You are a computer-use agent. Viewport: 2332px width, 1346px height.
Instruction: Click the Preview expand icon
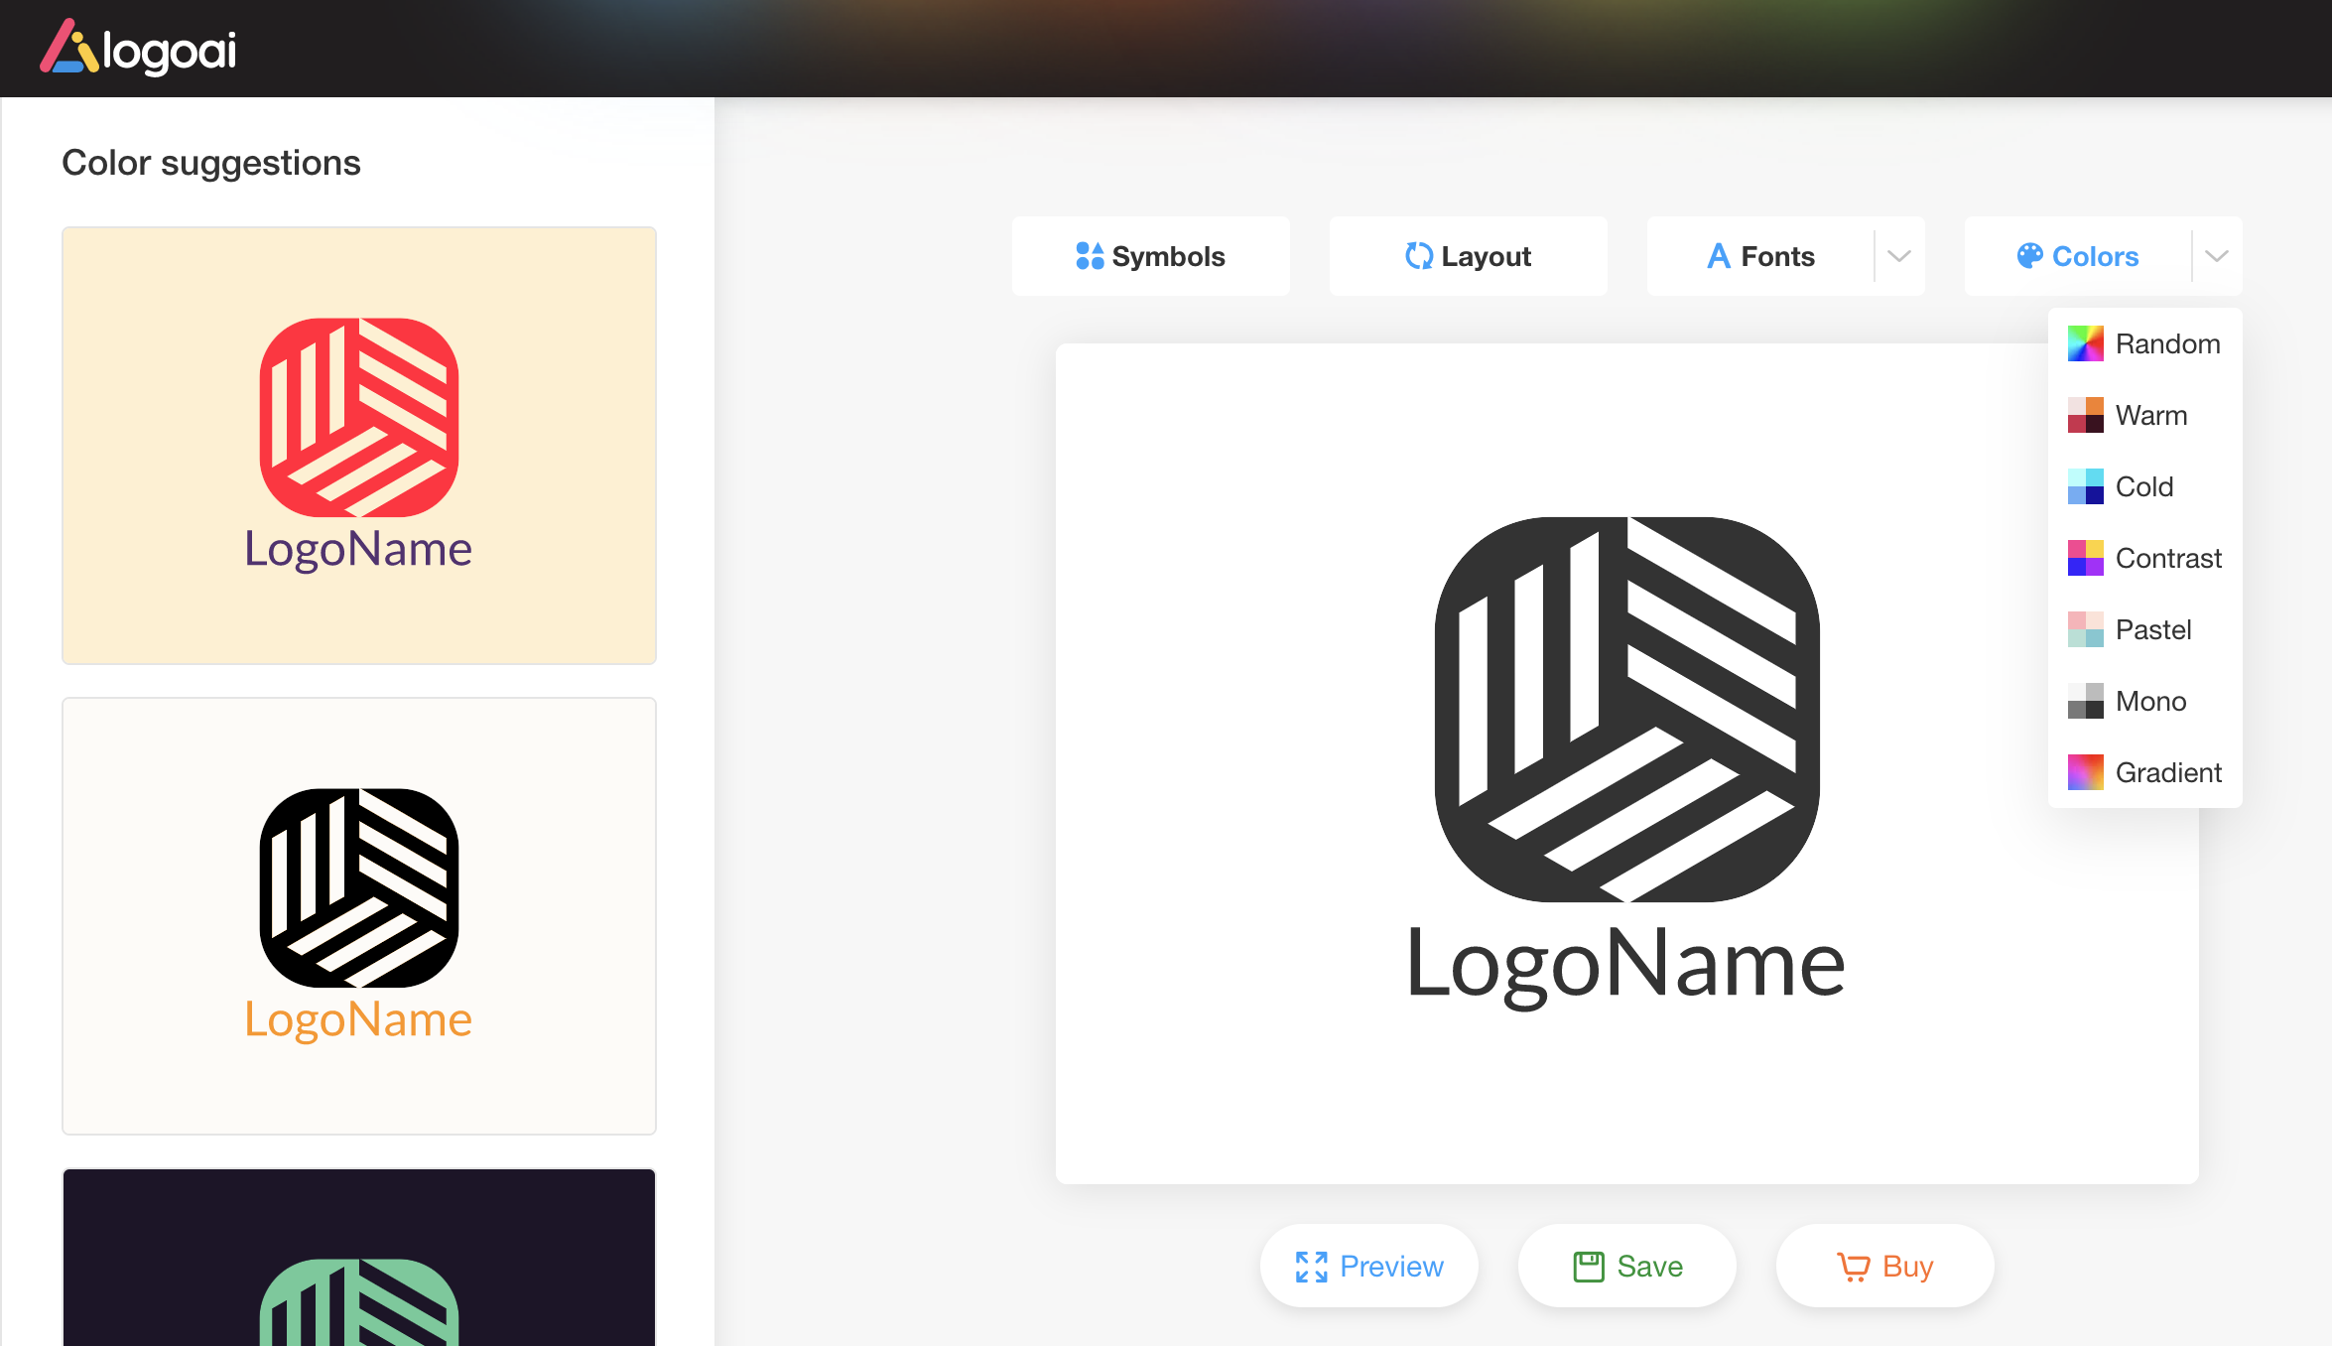tap(1312, 1266)
